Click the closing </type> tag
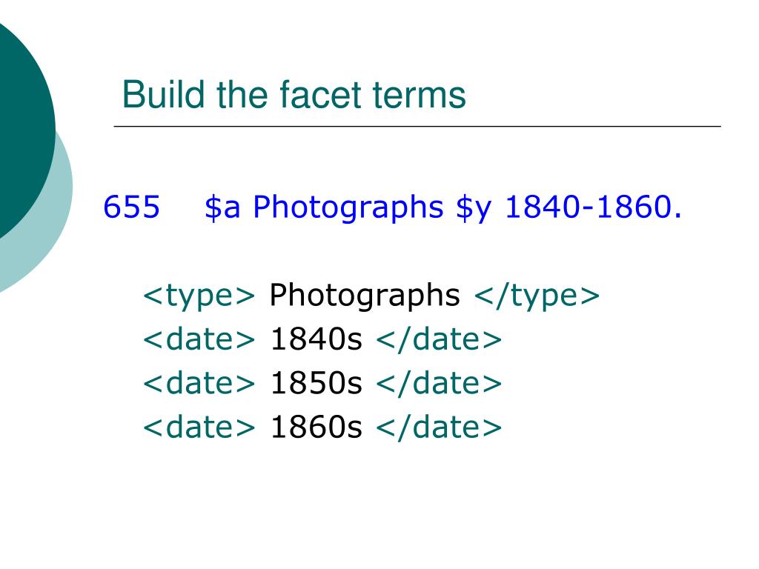759x569 pixels. point(537,296)
